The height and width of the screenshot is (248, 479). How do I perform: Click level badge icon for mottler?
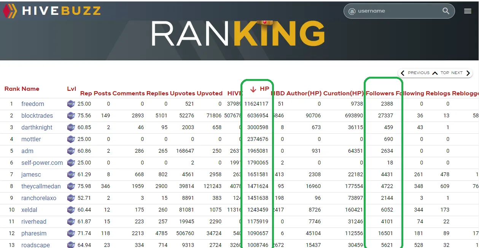(x=71, y=139)
